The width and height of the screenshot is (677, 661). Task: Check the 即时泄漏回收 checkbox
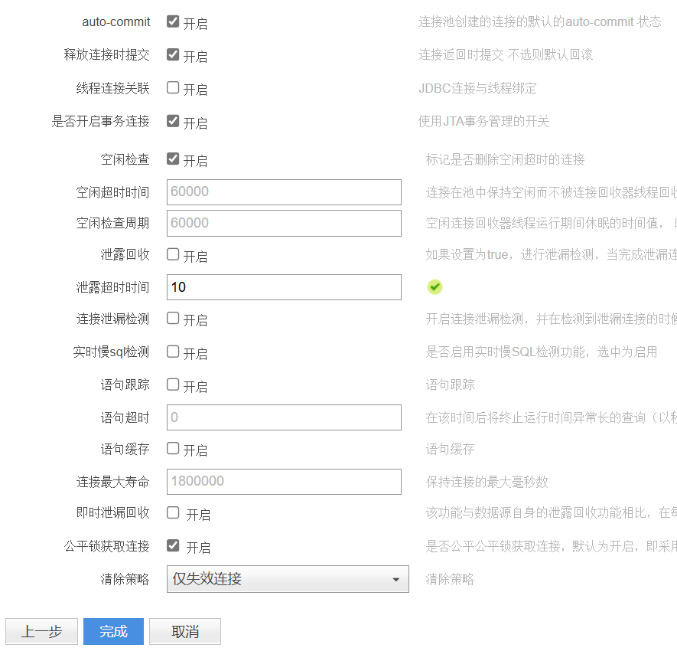point(173,513)
